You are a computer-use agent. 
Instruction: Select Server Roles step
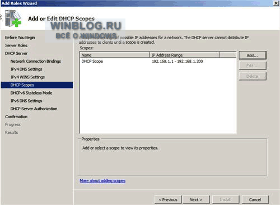coord(16,45)
